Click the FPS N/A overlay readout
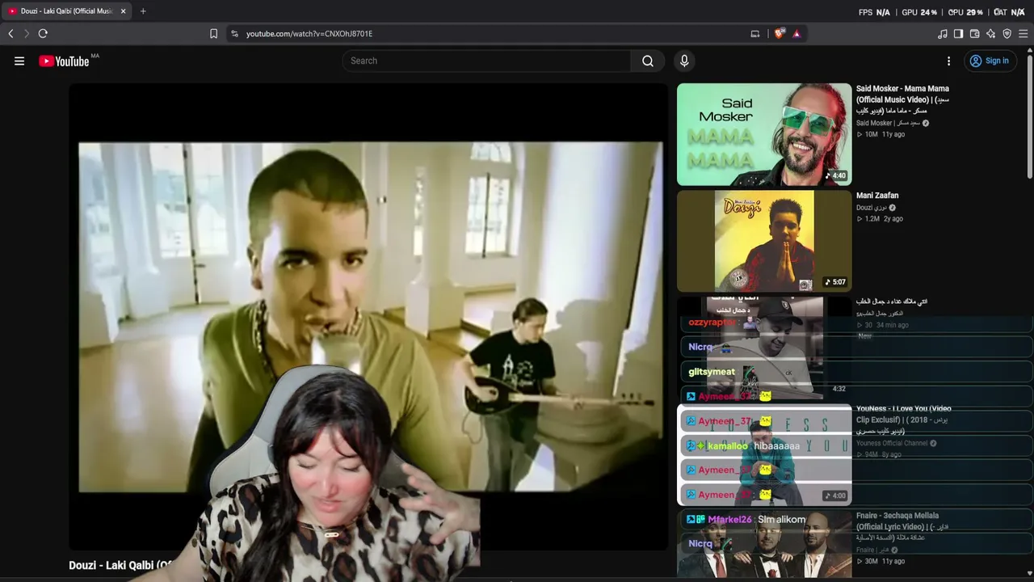The width and height of the screenshot is (1034, 582). point(874,12)
